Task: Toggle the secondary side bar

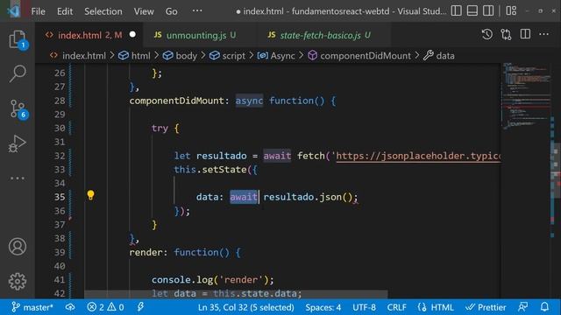Action: [x=488, y=11]
